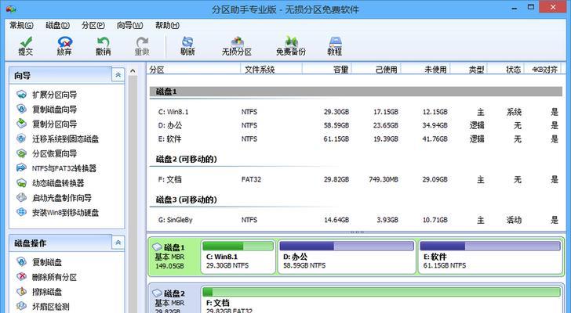
Task: Collapse the 磁盘操作 panel with chevron
Action: [x=118, y=243]
